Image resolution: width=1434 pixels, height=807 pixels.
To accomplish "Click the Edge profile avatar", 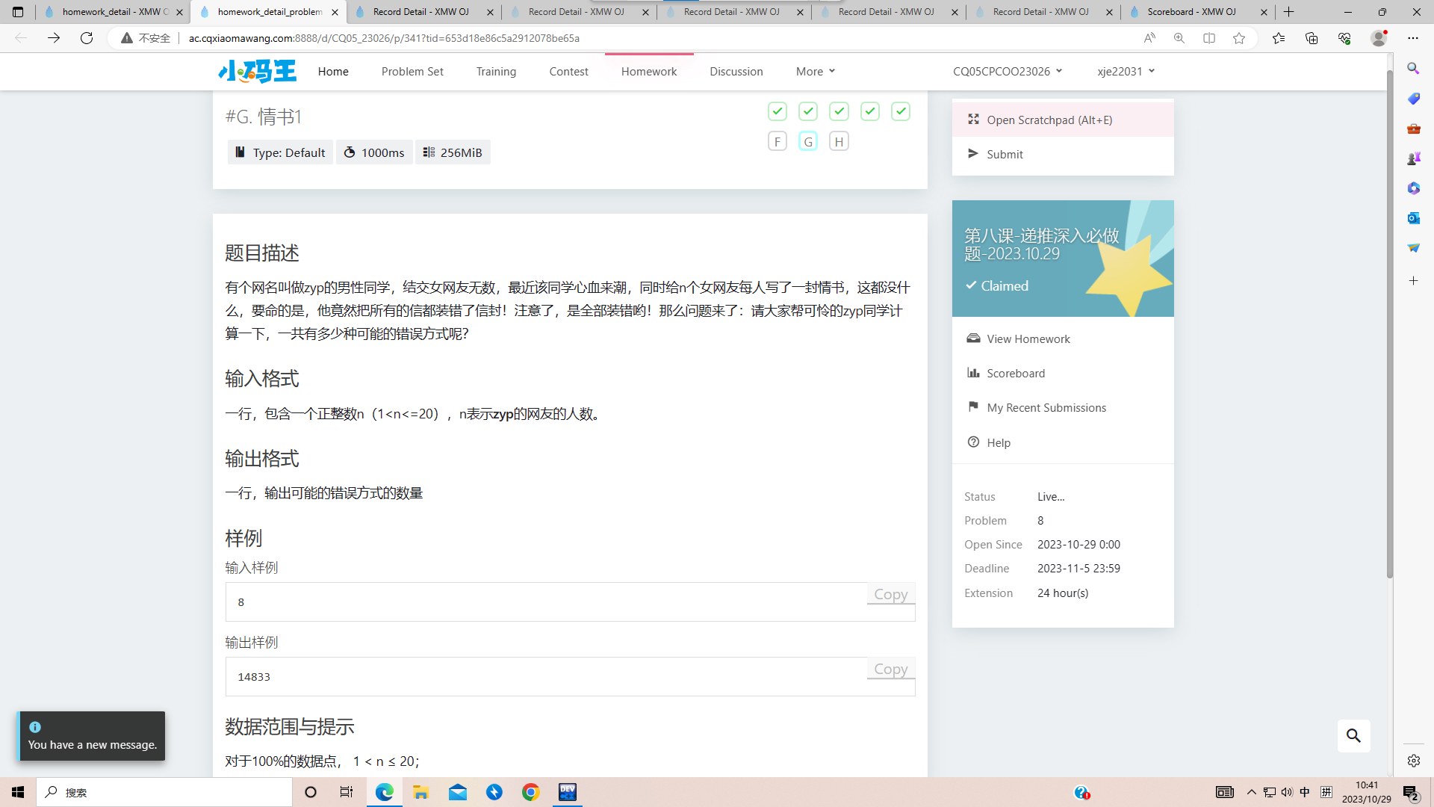I will click(x=1379, y=38).
